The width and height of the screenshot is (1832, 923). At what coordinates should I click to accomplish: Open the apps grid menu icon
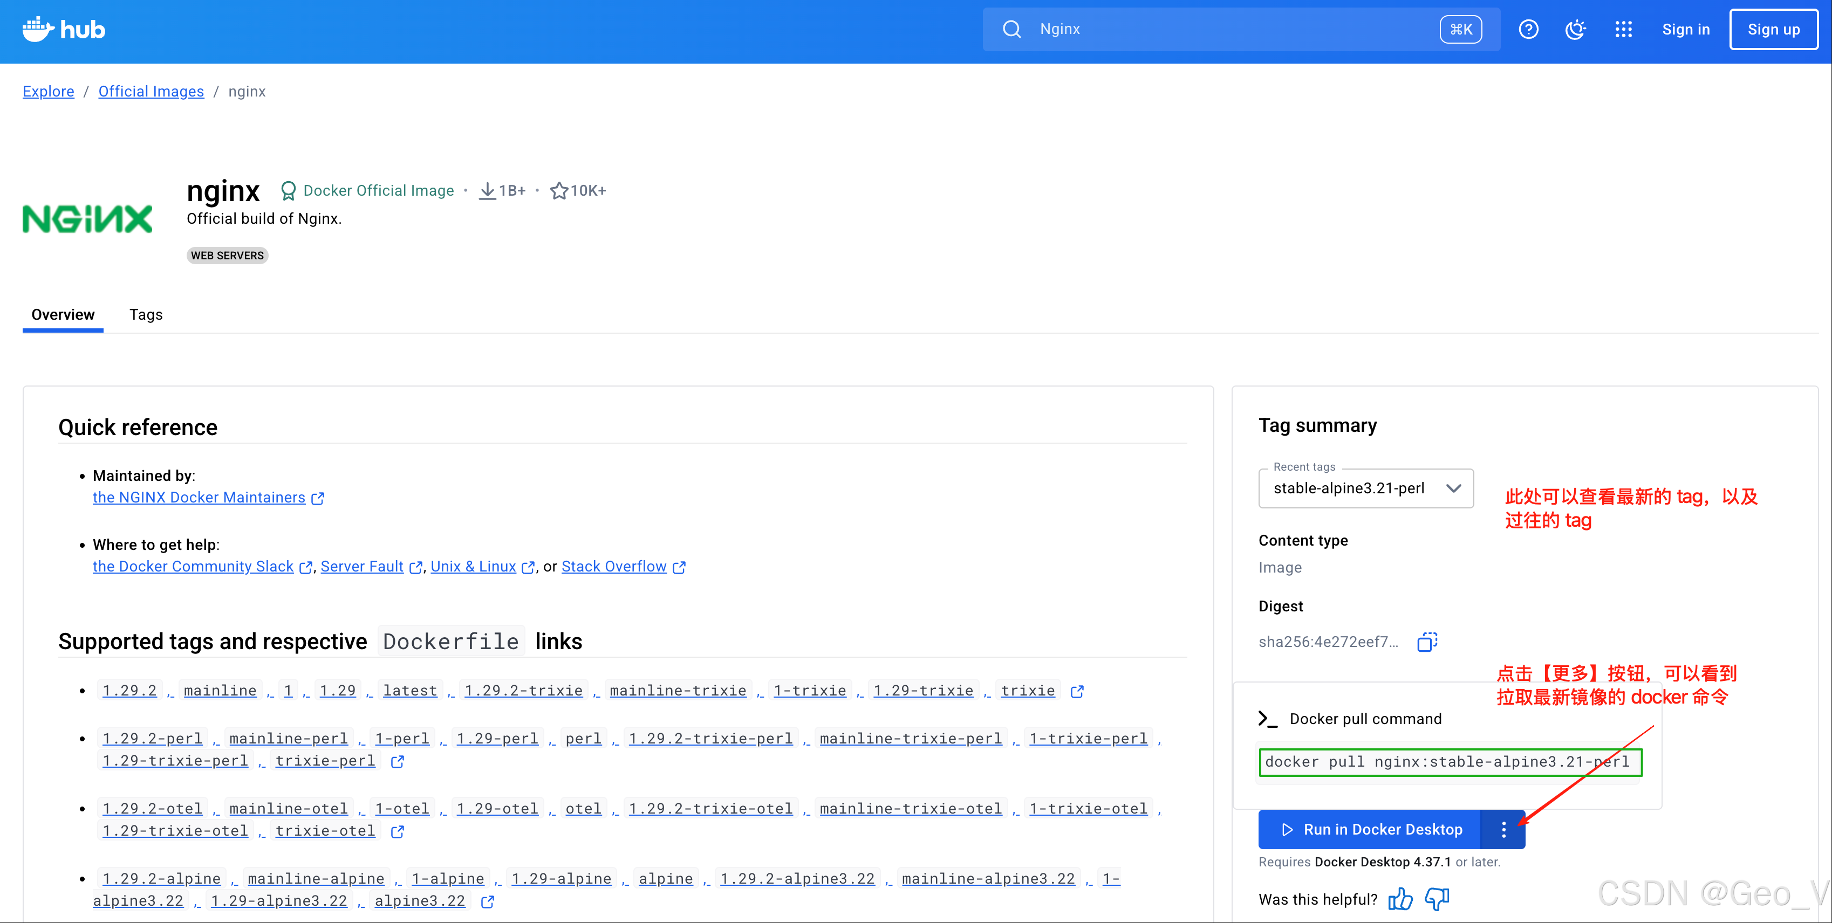(x=1623, y=29)
